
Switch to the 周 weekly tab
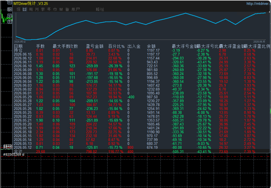[31, 9]
